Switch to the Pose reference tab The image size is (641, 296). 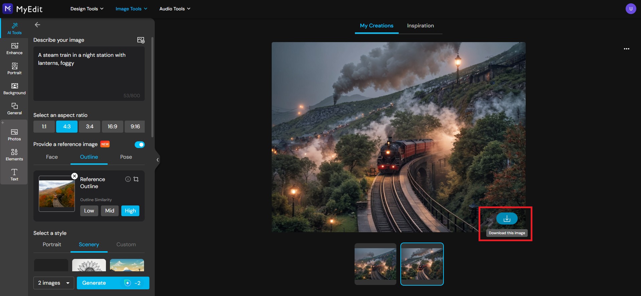[126, 157]
